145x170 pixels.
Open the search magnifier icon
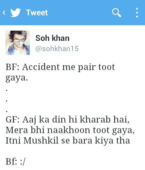[x=117, y=13]
